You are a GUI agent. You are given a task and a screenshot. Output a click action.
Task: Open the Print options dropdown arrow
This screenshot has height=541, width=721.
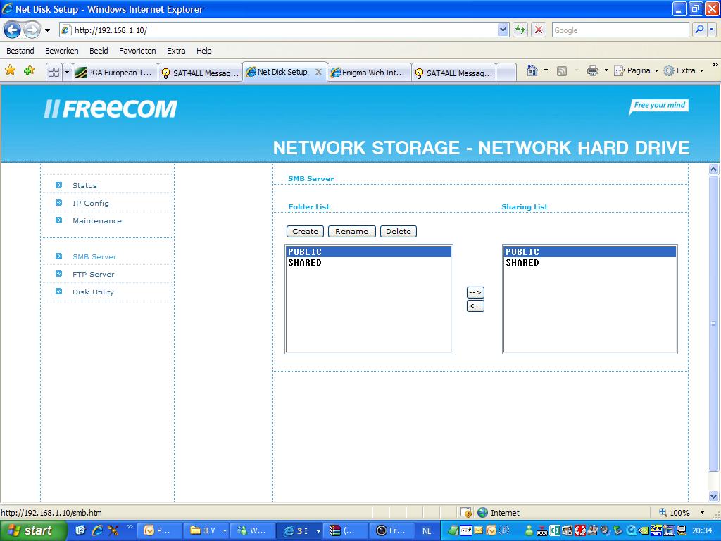606,71
